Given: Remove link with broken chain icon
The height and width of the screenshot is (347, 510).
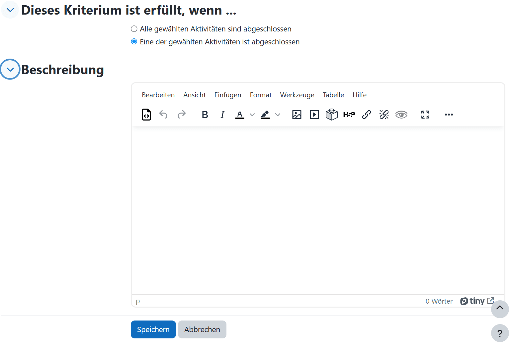Looking at the screenshot, I should pos(384,115).
